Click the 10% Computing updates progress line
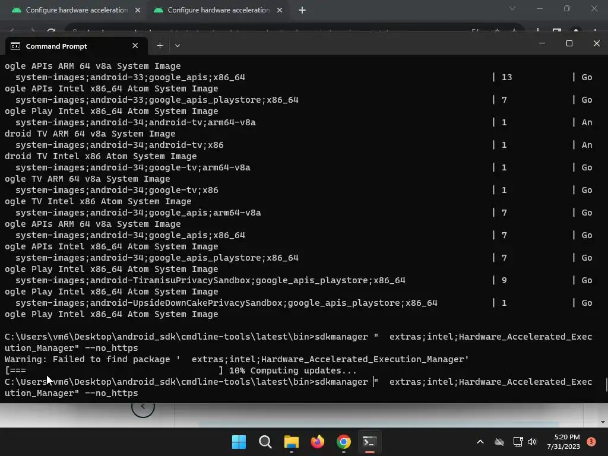 [180, 370]
